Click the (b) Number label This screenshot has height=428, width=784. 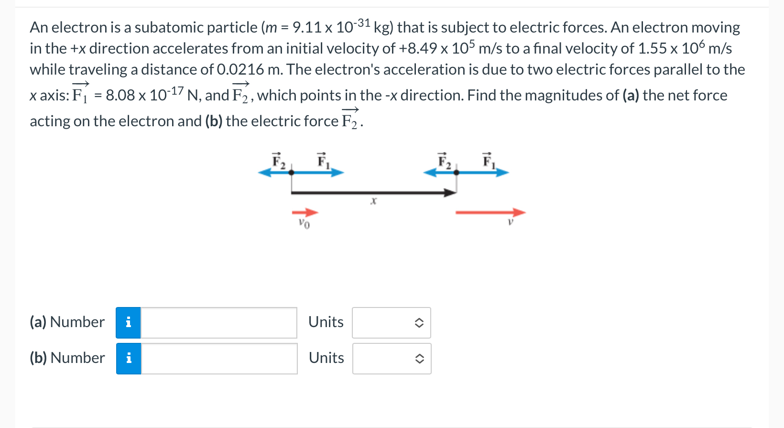tap(67, 358)
